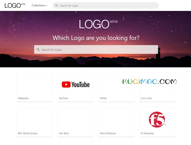
Task: Click the F5 Networks text label
Action: [147, 133]
